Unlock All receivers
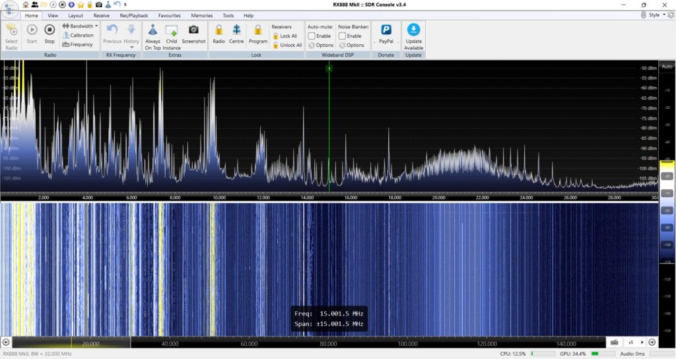The width and height of the screenshot is (676, 359). 287,45
